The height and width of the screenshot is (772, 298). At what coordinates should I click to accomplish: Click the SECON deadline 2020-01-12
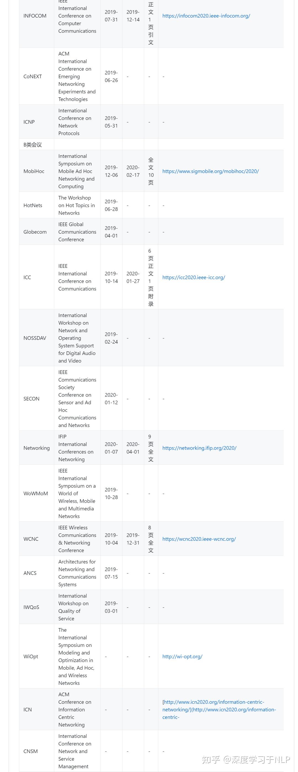(x=111, y=399)
